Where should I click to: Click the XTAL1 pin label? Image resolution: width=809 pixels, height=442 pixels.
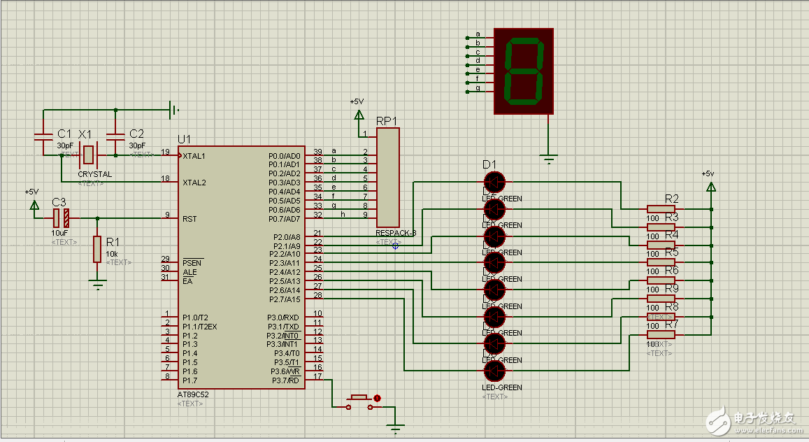[194, 156]
